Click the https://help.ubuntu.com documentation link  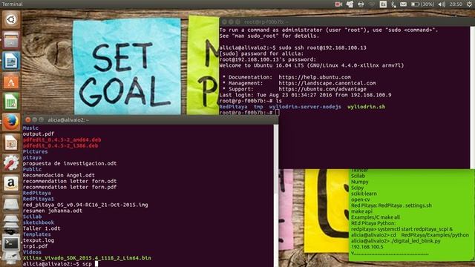(x=315, y=77)
